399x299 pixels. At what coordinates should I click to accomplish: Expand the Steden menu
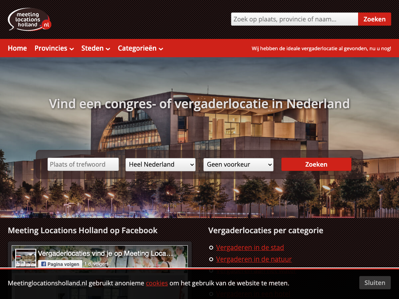click(95, 48)
